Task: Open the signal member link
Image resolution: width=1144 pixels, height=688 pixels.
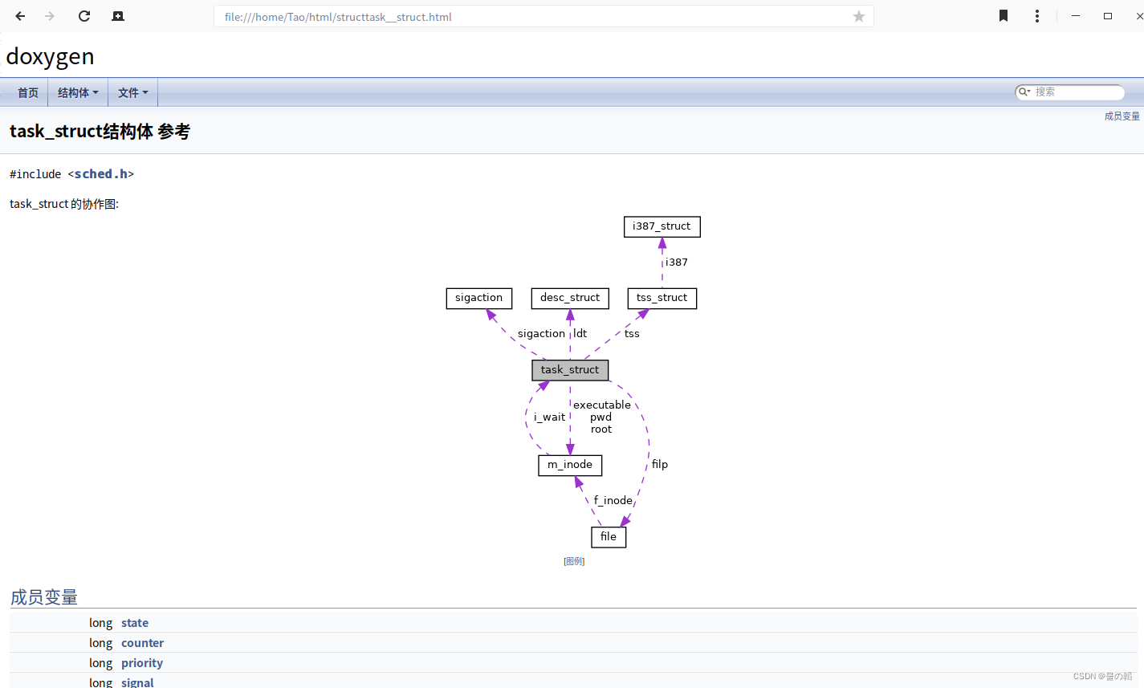Action: [137, 682]
